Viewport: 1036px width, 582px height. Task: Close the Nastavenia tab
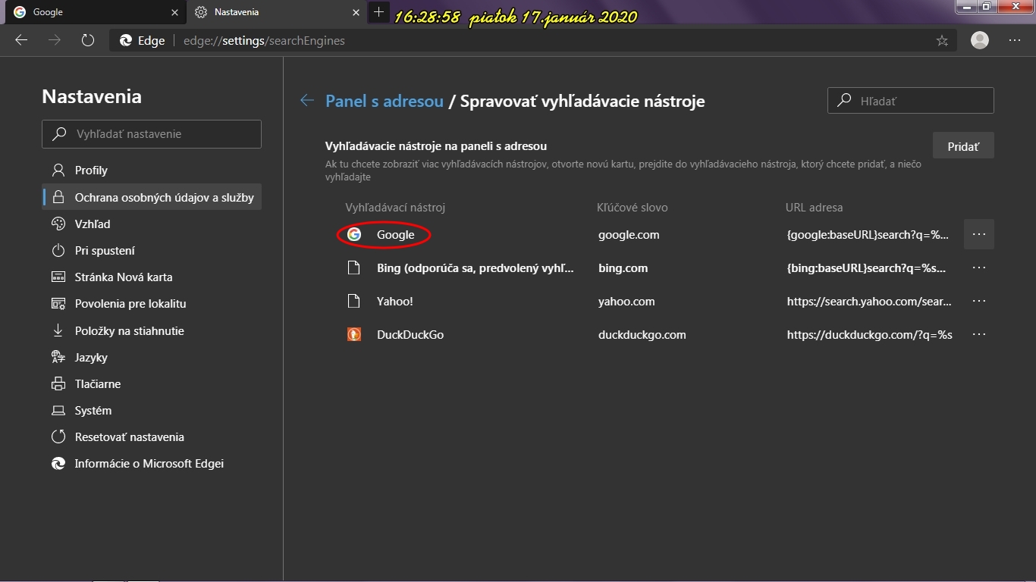point(356,12)
